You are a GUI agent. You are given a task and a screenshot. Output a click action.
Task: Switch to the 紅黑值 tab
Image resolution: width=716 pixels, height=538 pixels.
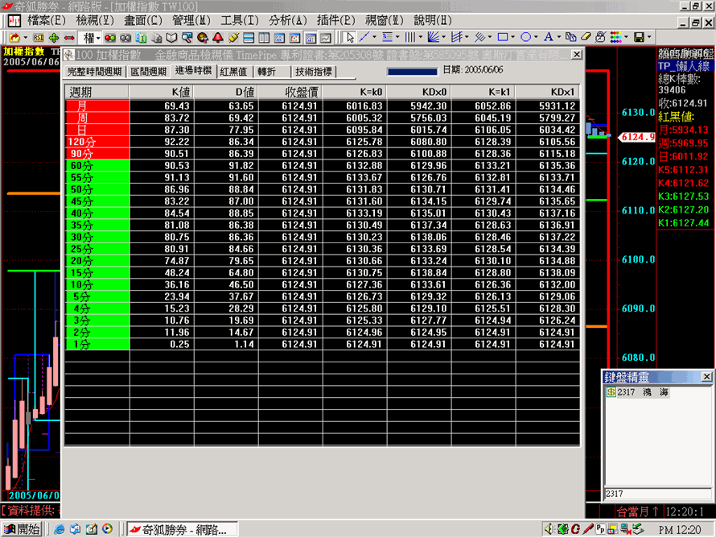[x=233, y=72]
